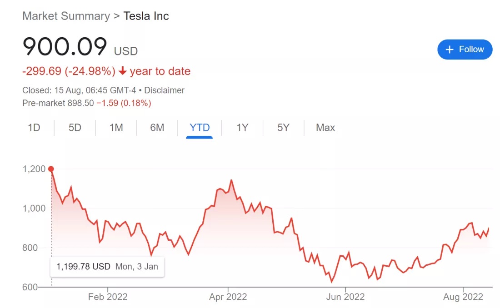Viewport: 500px width, 308px height.
Task: Click the Jun 2022 axis label
Action: pyautogui.click(x=345, y=297)
